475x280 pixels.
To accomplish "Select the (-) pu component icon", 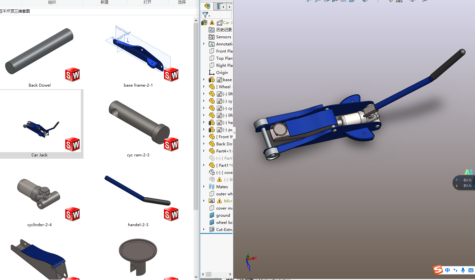I will (x=212, y=130).
